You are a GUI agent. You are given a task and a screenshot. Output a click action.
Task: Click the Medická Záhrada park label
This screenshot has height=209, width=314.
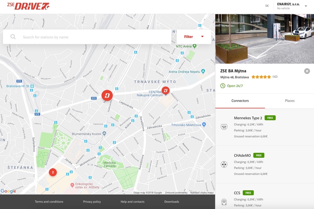[110, 164]
